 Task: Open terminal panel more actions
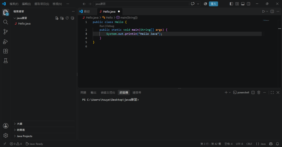(264, 93)
